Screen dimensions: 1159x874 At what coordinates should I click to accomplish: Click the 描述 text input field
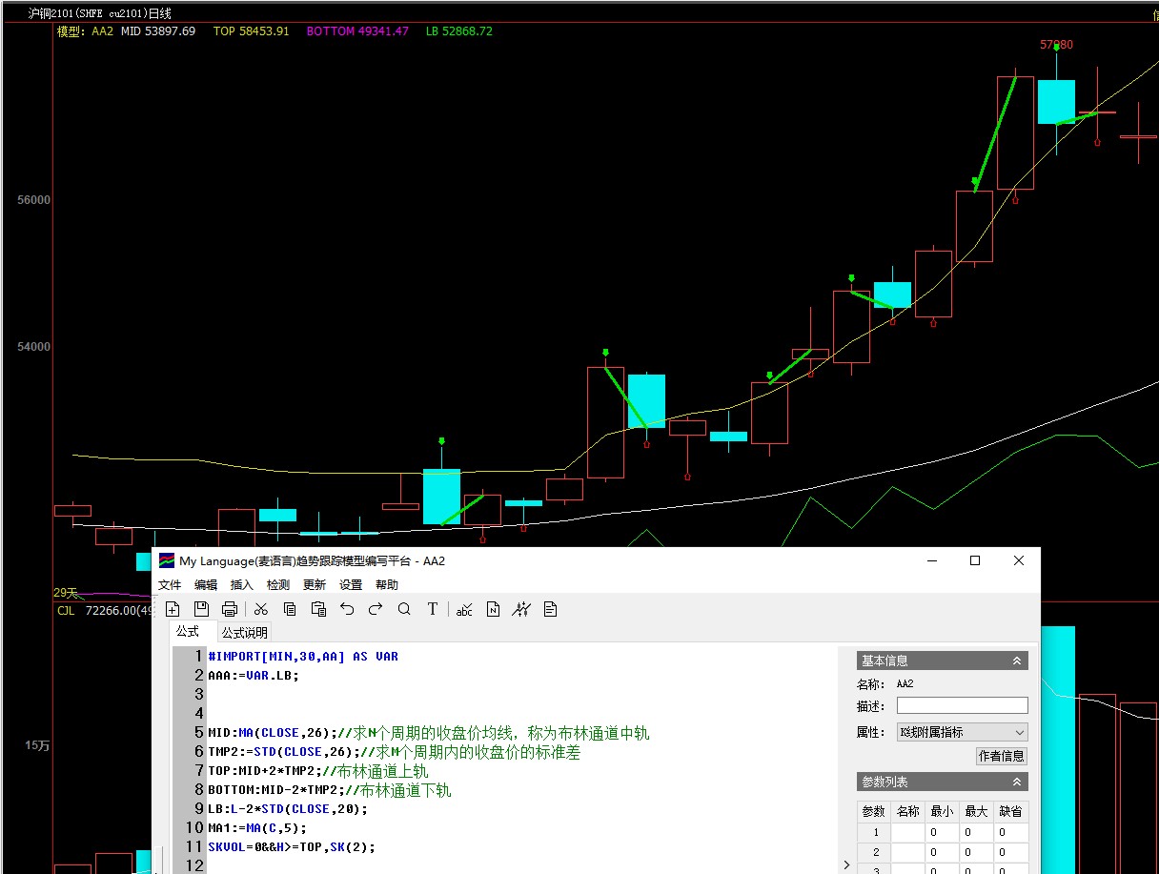coord(962,705)
